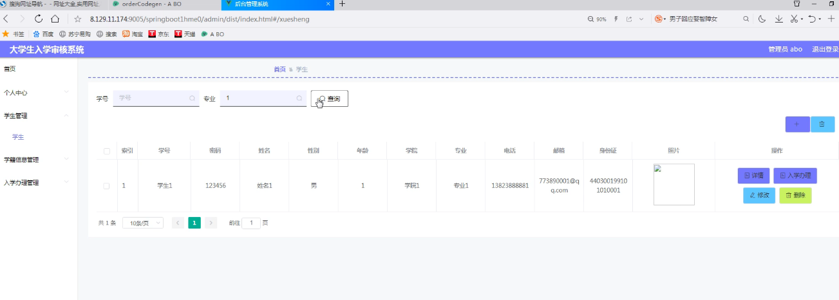Select the 学生 sidebar submenu item
This screenshot has width=839, height=300.
click(x=18, y=137)
